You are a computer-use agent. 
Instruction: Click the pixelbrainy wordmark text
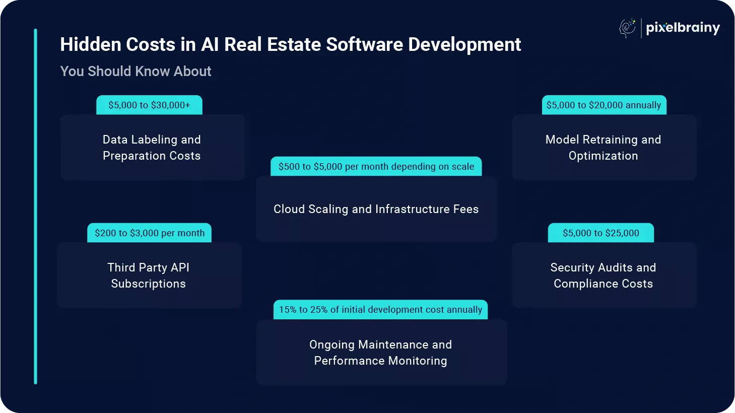[x=683, y=28]
